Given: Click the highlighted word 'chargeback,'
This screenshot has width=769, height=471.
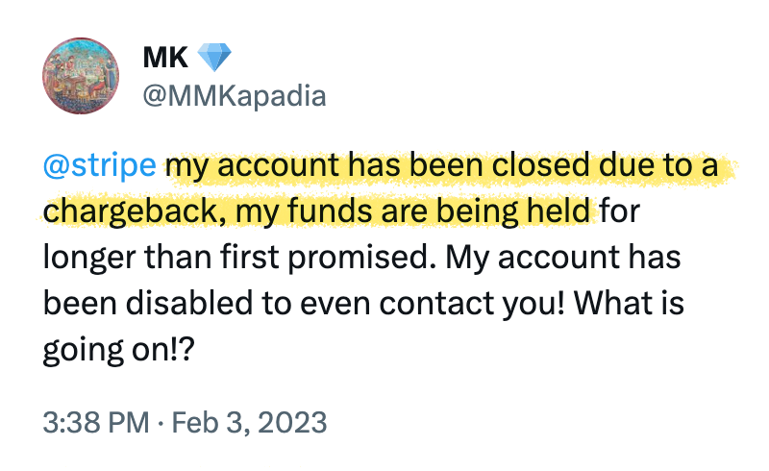Looking at the screenshot, I should 135,211.
